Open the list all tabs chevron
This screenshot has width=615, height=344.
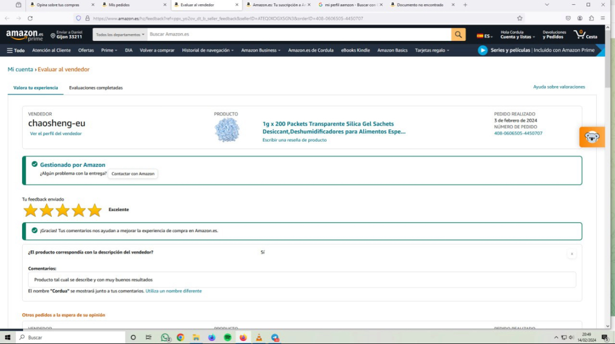tap(547, 5)
